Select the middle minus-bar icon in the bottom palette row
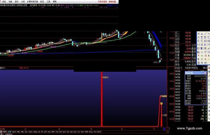The width and height of the screenshot is (210, 135). pyautogui.click(x=202, y=63)
